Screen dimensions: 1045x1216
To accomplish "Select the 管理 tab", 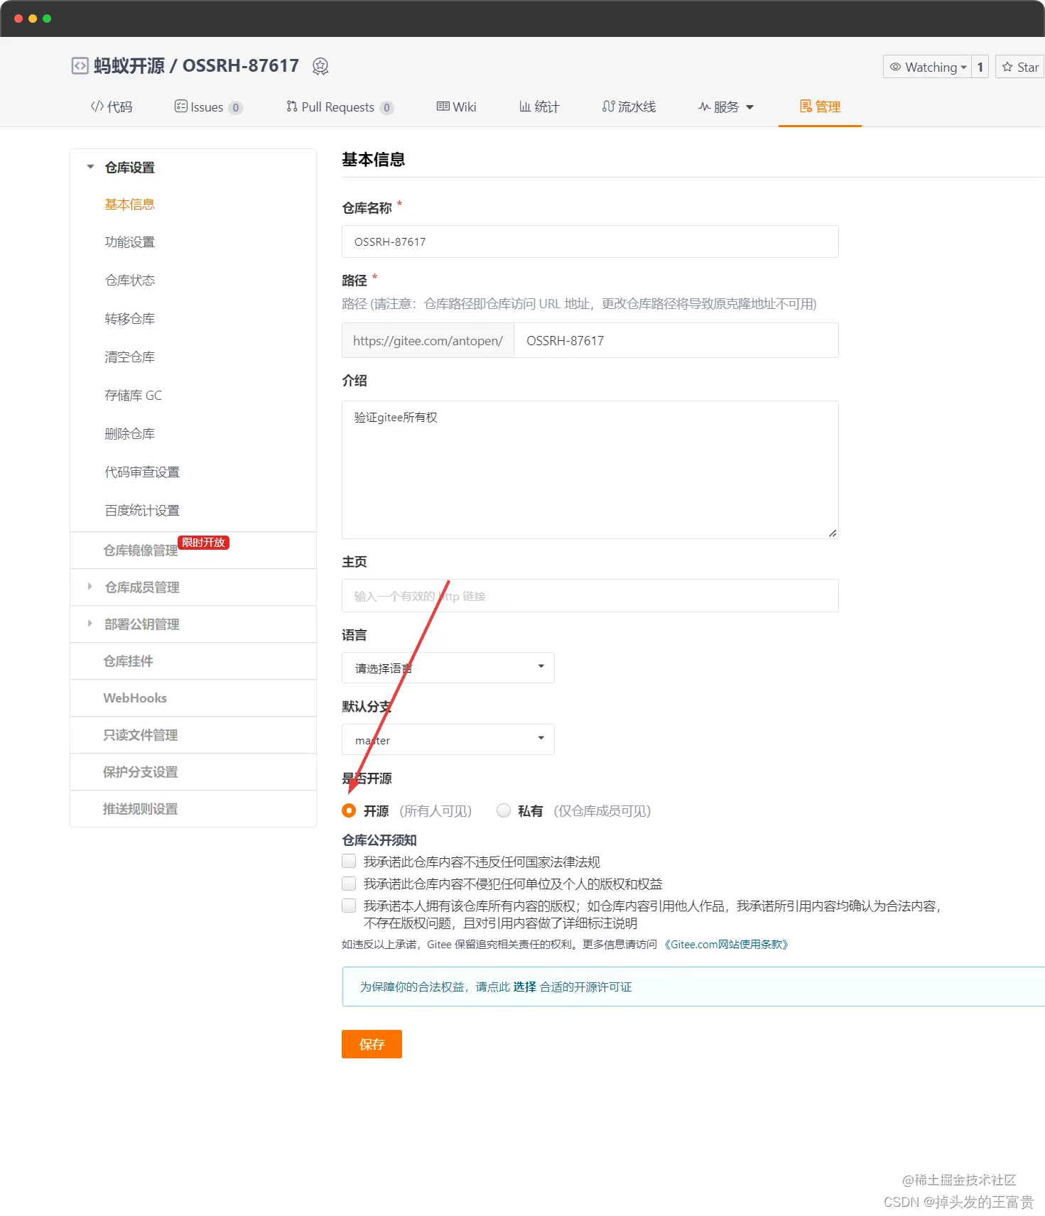I will (820, 107).
